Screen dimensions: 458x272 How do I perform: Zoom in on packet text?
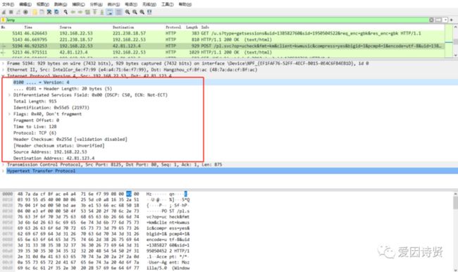pos(128,12)
